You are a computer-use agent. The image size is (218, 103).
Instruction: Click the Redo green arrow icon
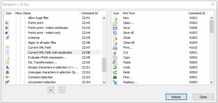pyautogui.click(x=115, y=72)
